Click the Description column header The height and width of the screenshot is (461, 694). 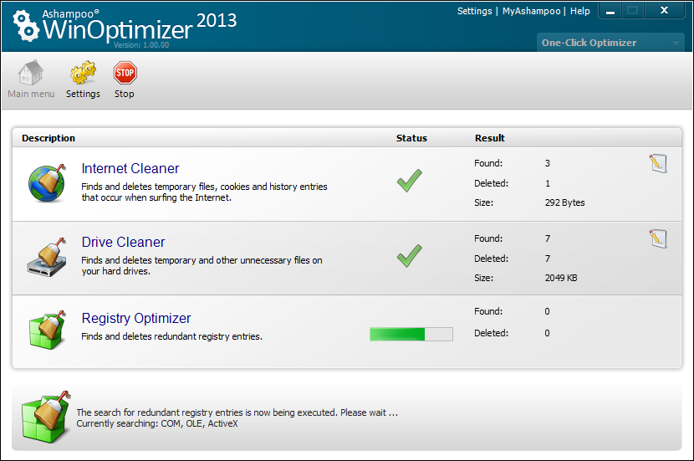[48, 138]
